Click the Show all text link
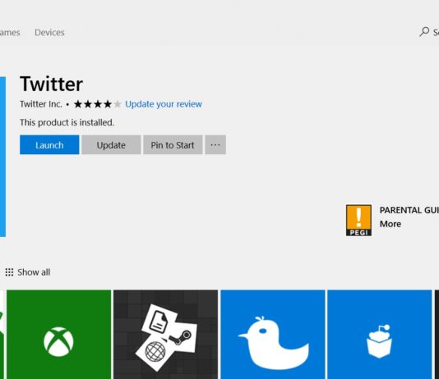 tap(34, 272)
